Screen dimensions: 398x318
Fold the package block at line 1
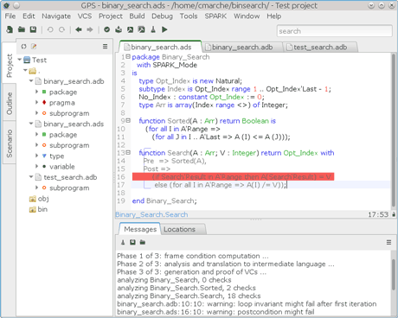pos(129,56)
